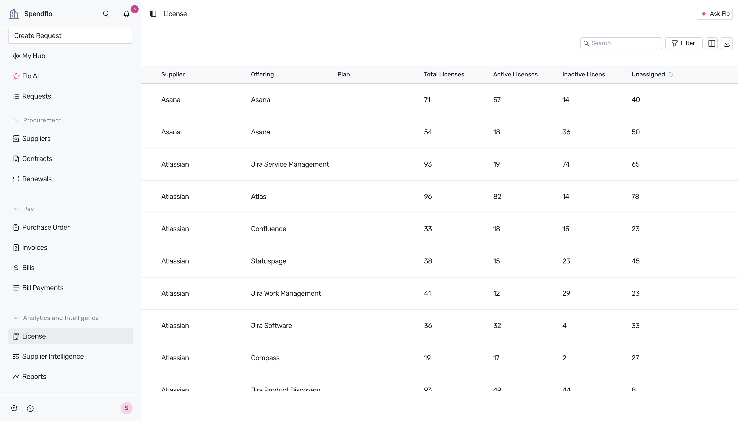Viewport: 741px width, 421px height.
Task: Click the Atlassian supplier cell in Confluence row
Action: 175,229
